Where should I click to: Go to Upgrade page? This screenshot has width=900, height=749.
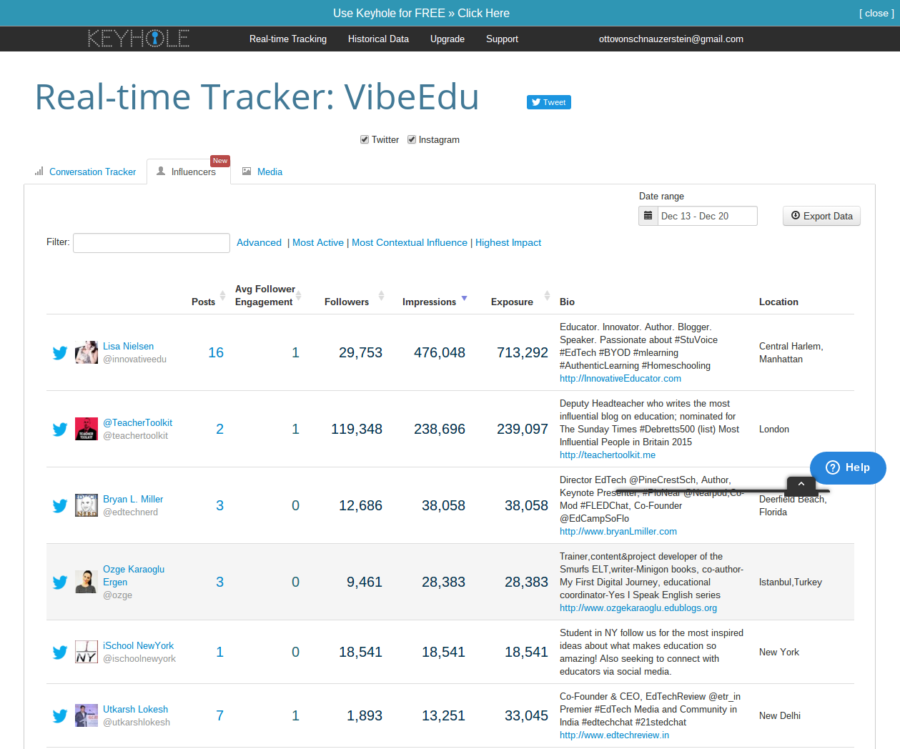pos(447,39)
